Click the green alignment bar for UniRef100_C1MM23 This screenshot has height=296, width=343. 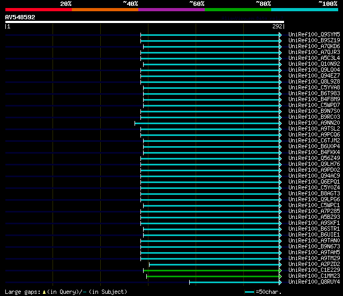[x=213, y=277]
